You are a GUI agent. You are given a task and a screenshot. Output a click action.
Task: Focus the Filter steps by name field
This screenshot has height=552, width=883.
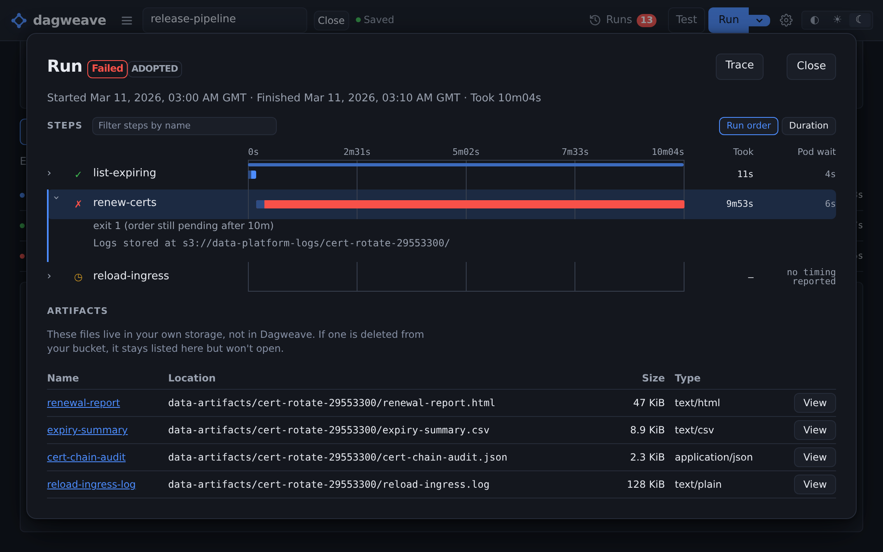coord(184,126)
